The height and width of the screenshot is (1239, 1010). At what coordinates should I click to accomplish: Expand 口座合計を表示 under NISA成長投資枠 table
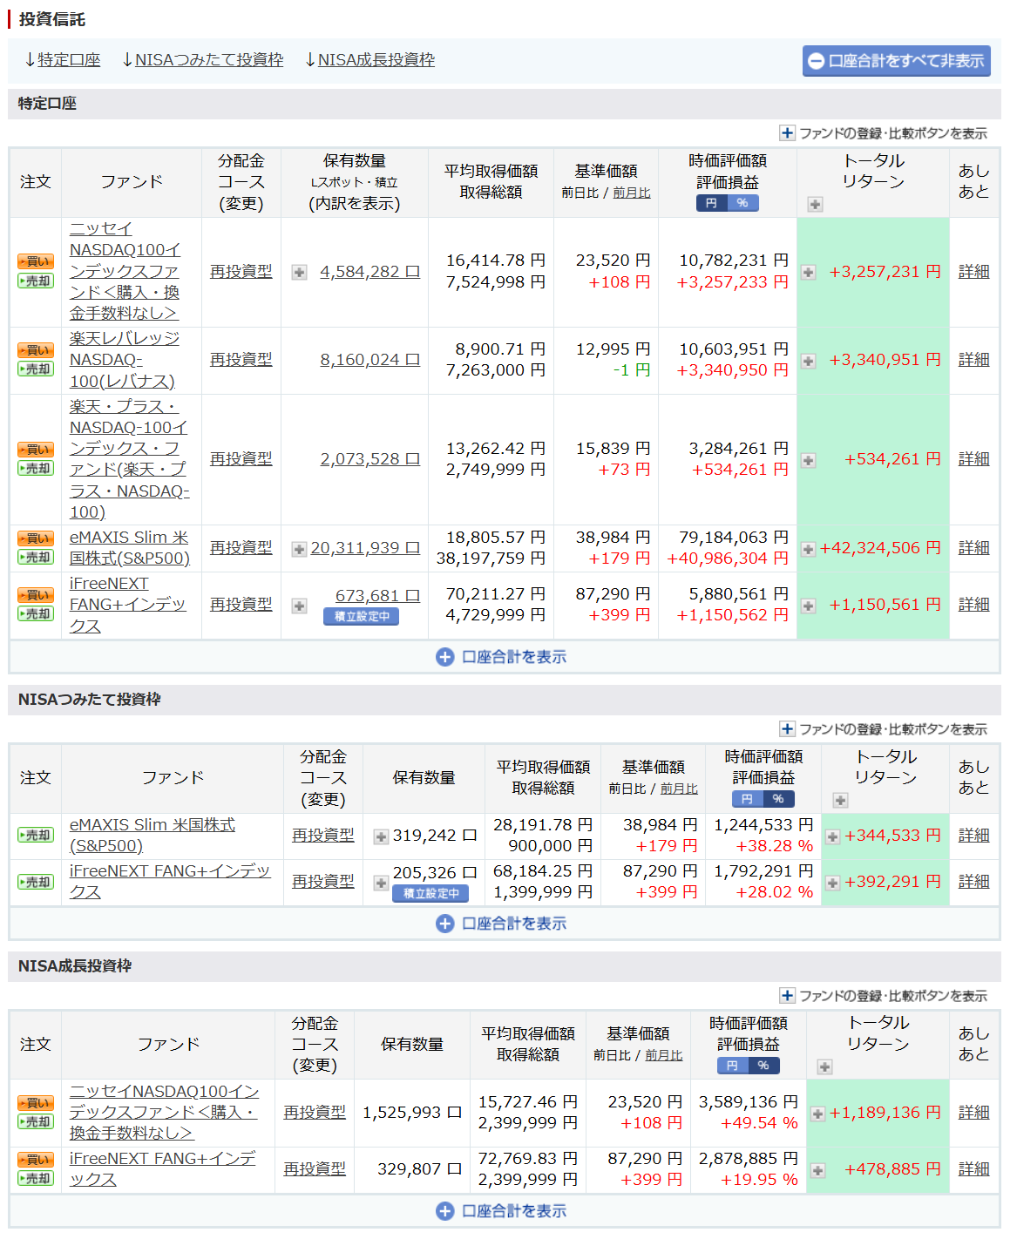[x=502, y=1211]
